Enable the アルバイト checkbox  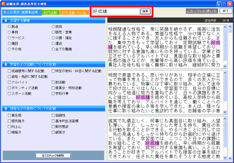pos(10,82)
